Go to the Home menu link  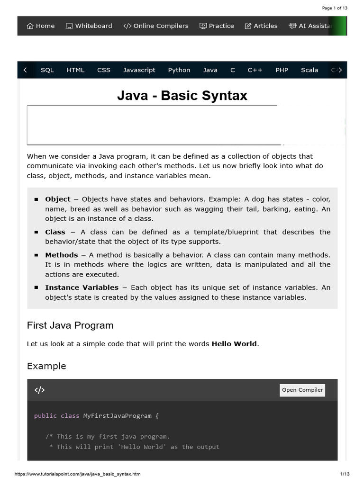41,26
